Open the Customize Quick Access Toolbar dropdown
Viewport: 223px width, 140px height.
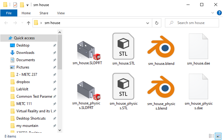[x=27, y=5]
